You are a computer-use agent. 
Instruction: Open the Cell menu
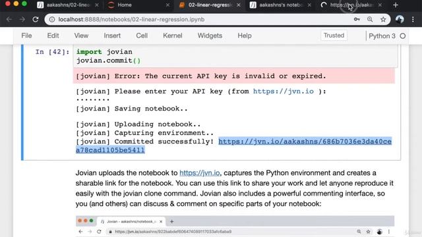tap(142, 36)
